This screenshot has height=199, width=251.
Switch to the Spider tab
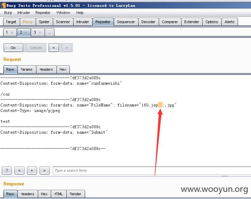tap(44, 22)
